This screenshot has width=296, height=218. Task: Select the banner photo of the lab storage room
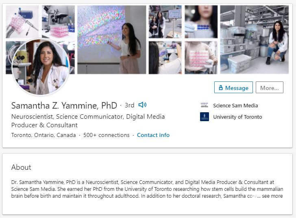tap(254, 39)
